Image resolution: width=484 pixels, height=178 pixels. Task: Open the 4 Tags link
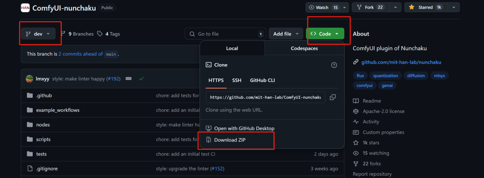[x=108, y=34]
